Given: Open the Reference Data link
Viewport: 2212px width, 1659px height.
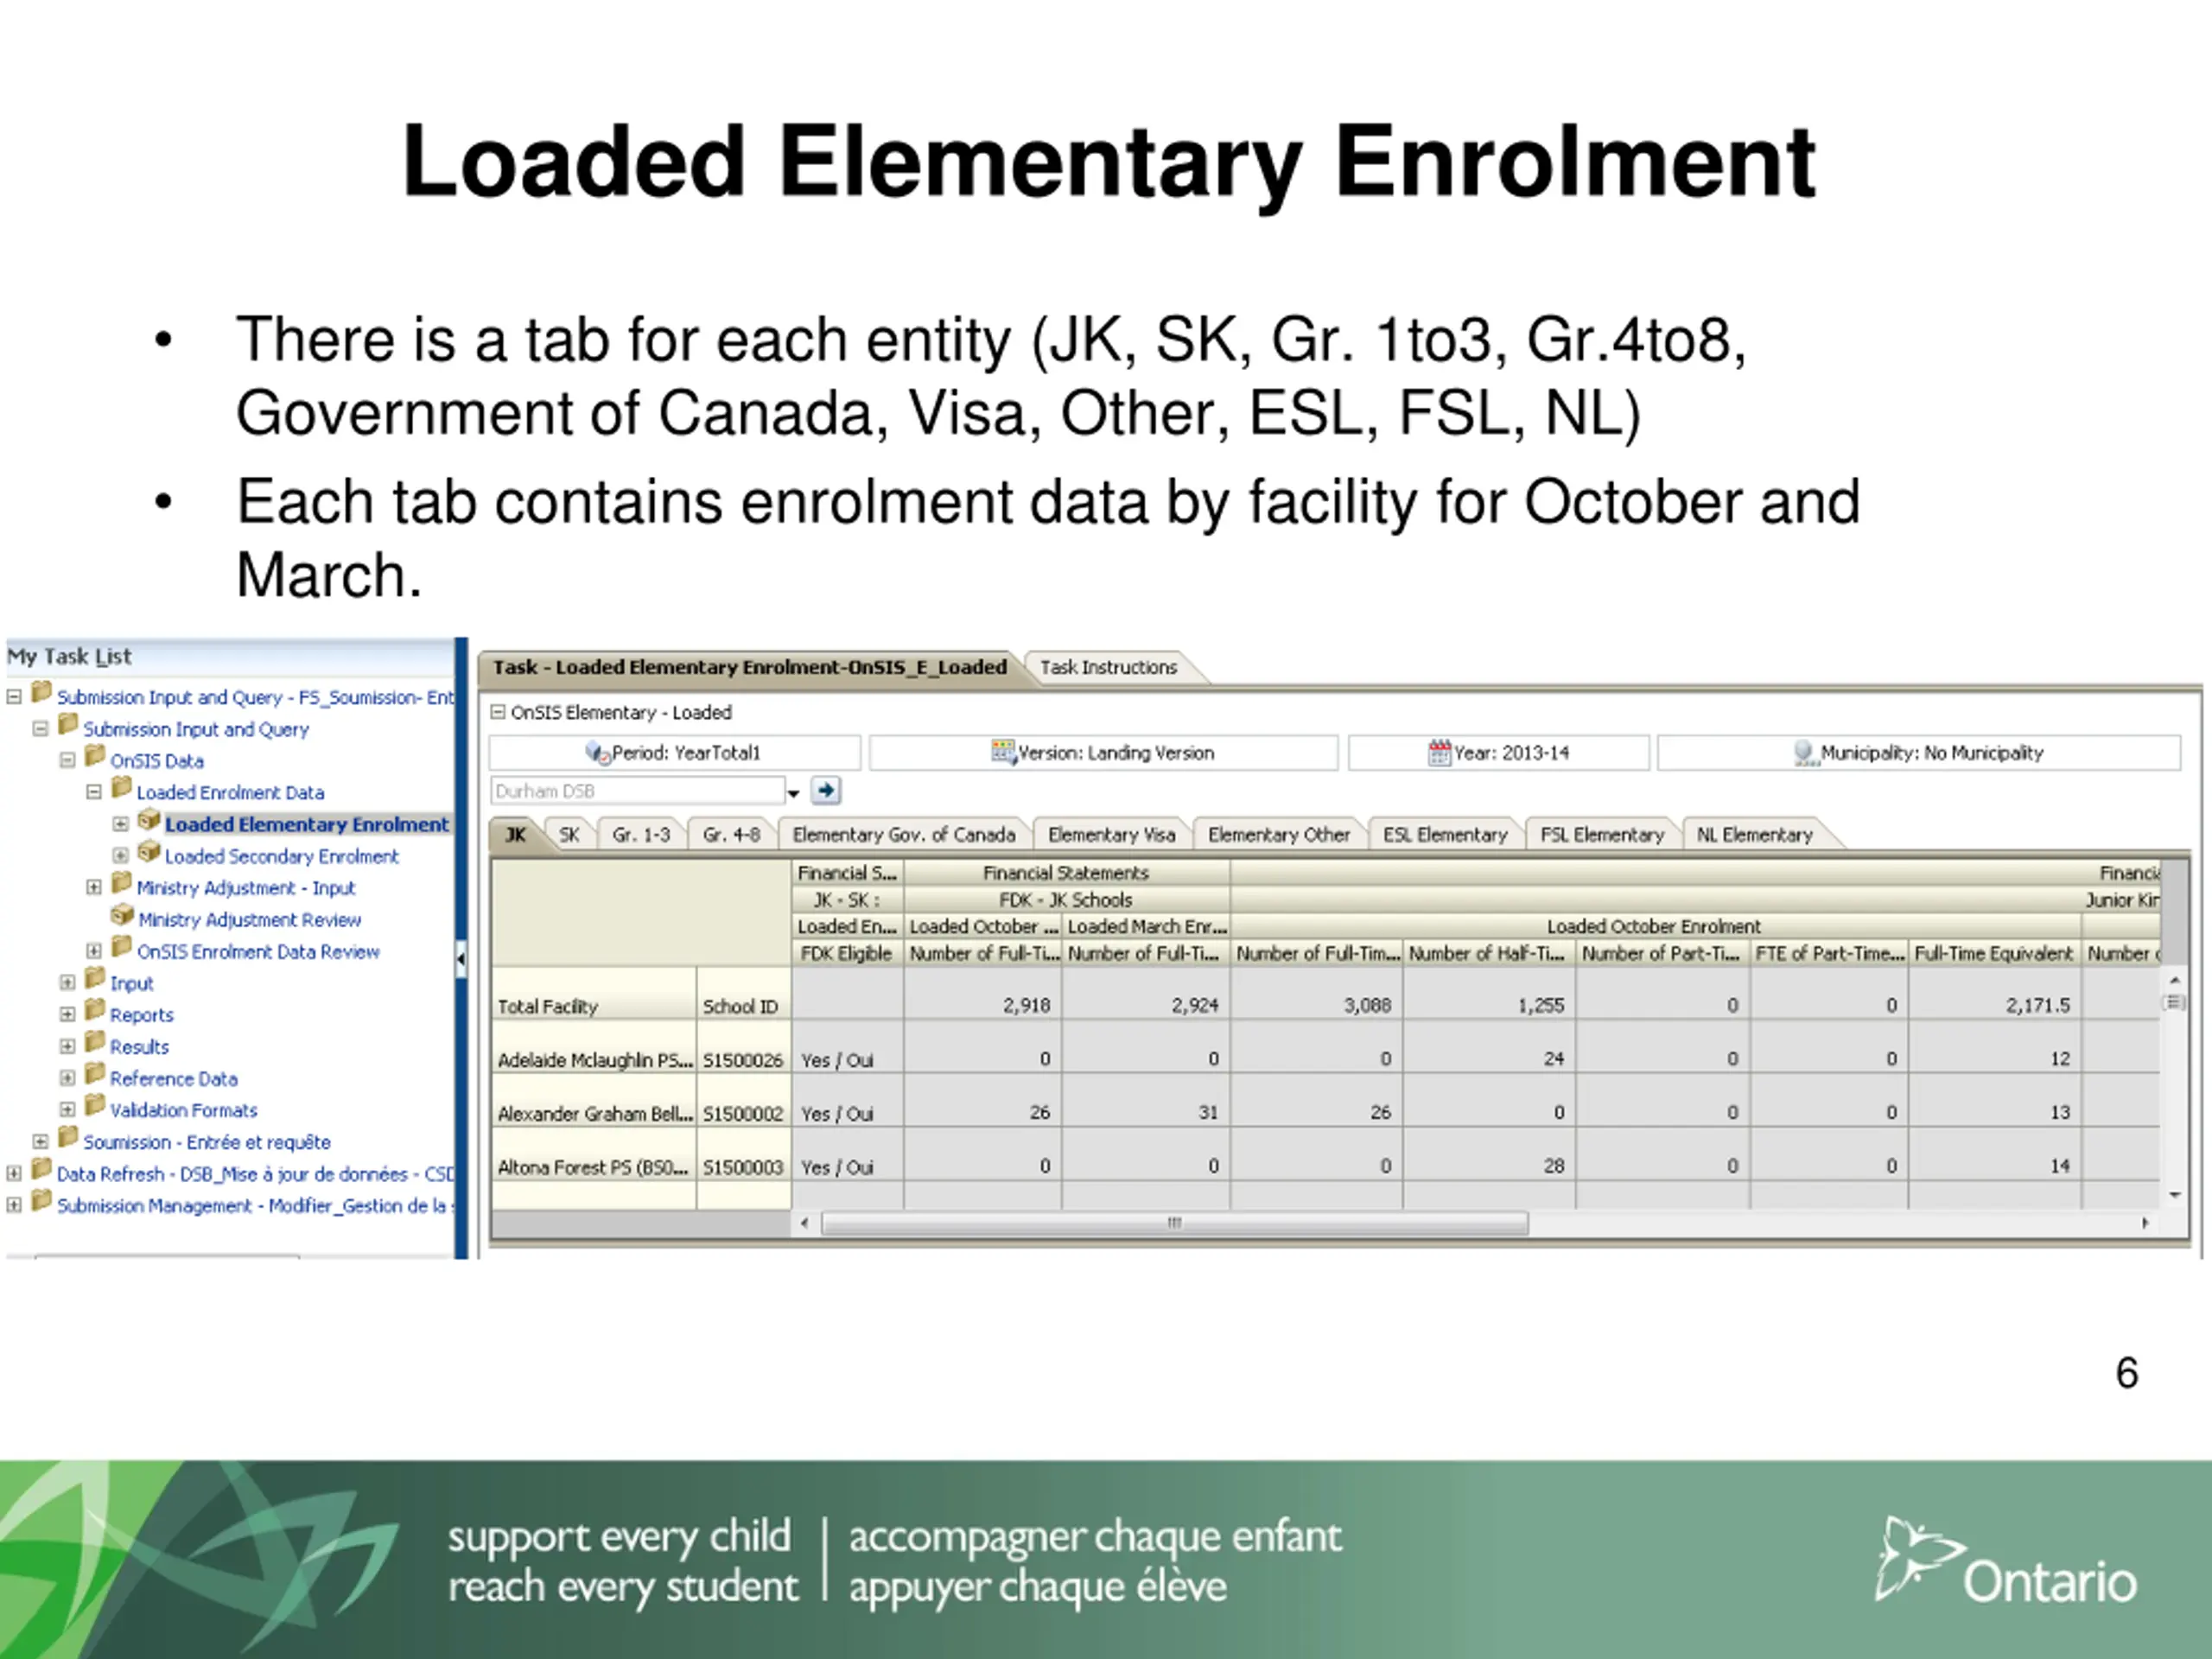Looking at the screenshot, I should (x=173, y=1078).
